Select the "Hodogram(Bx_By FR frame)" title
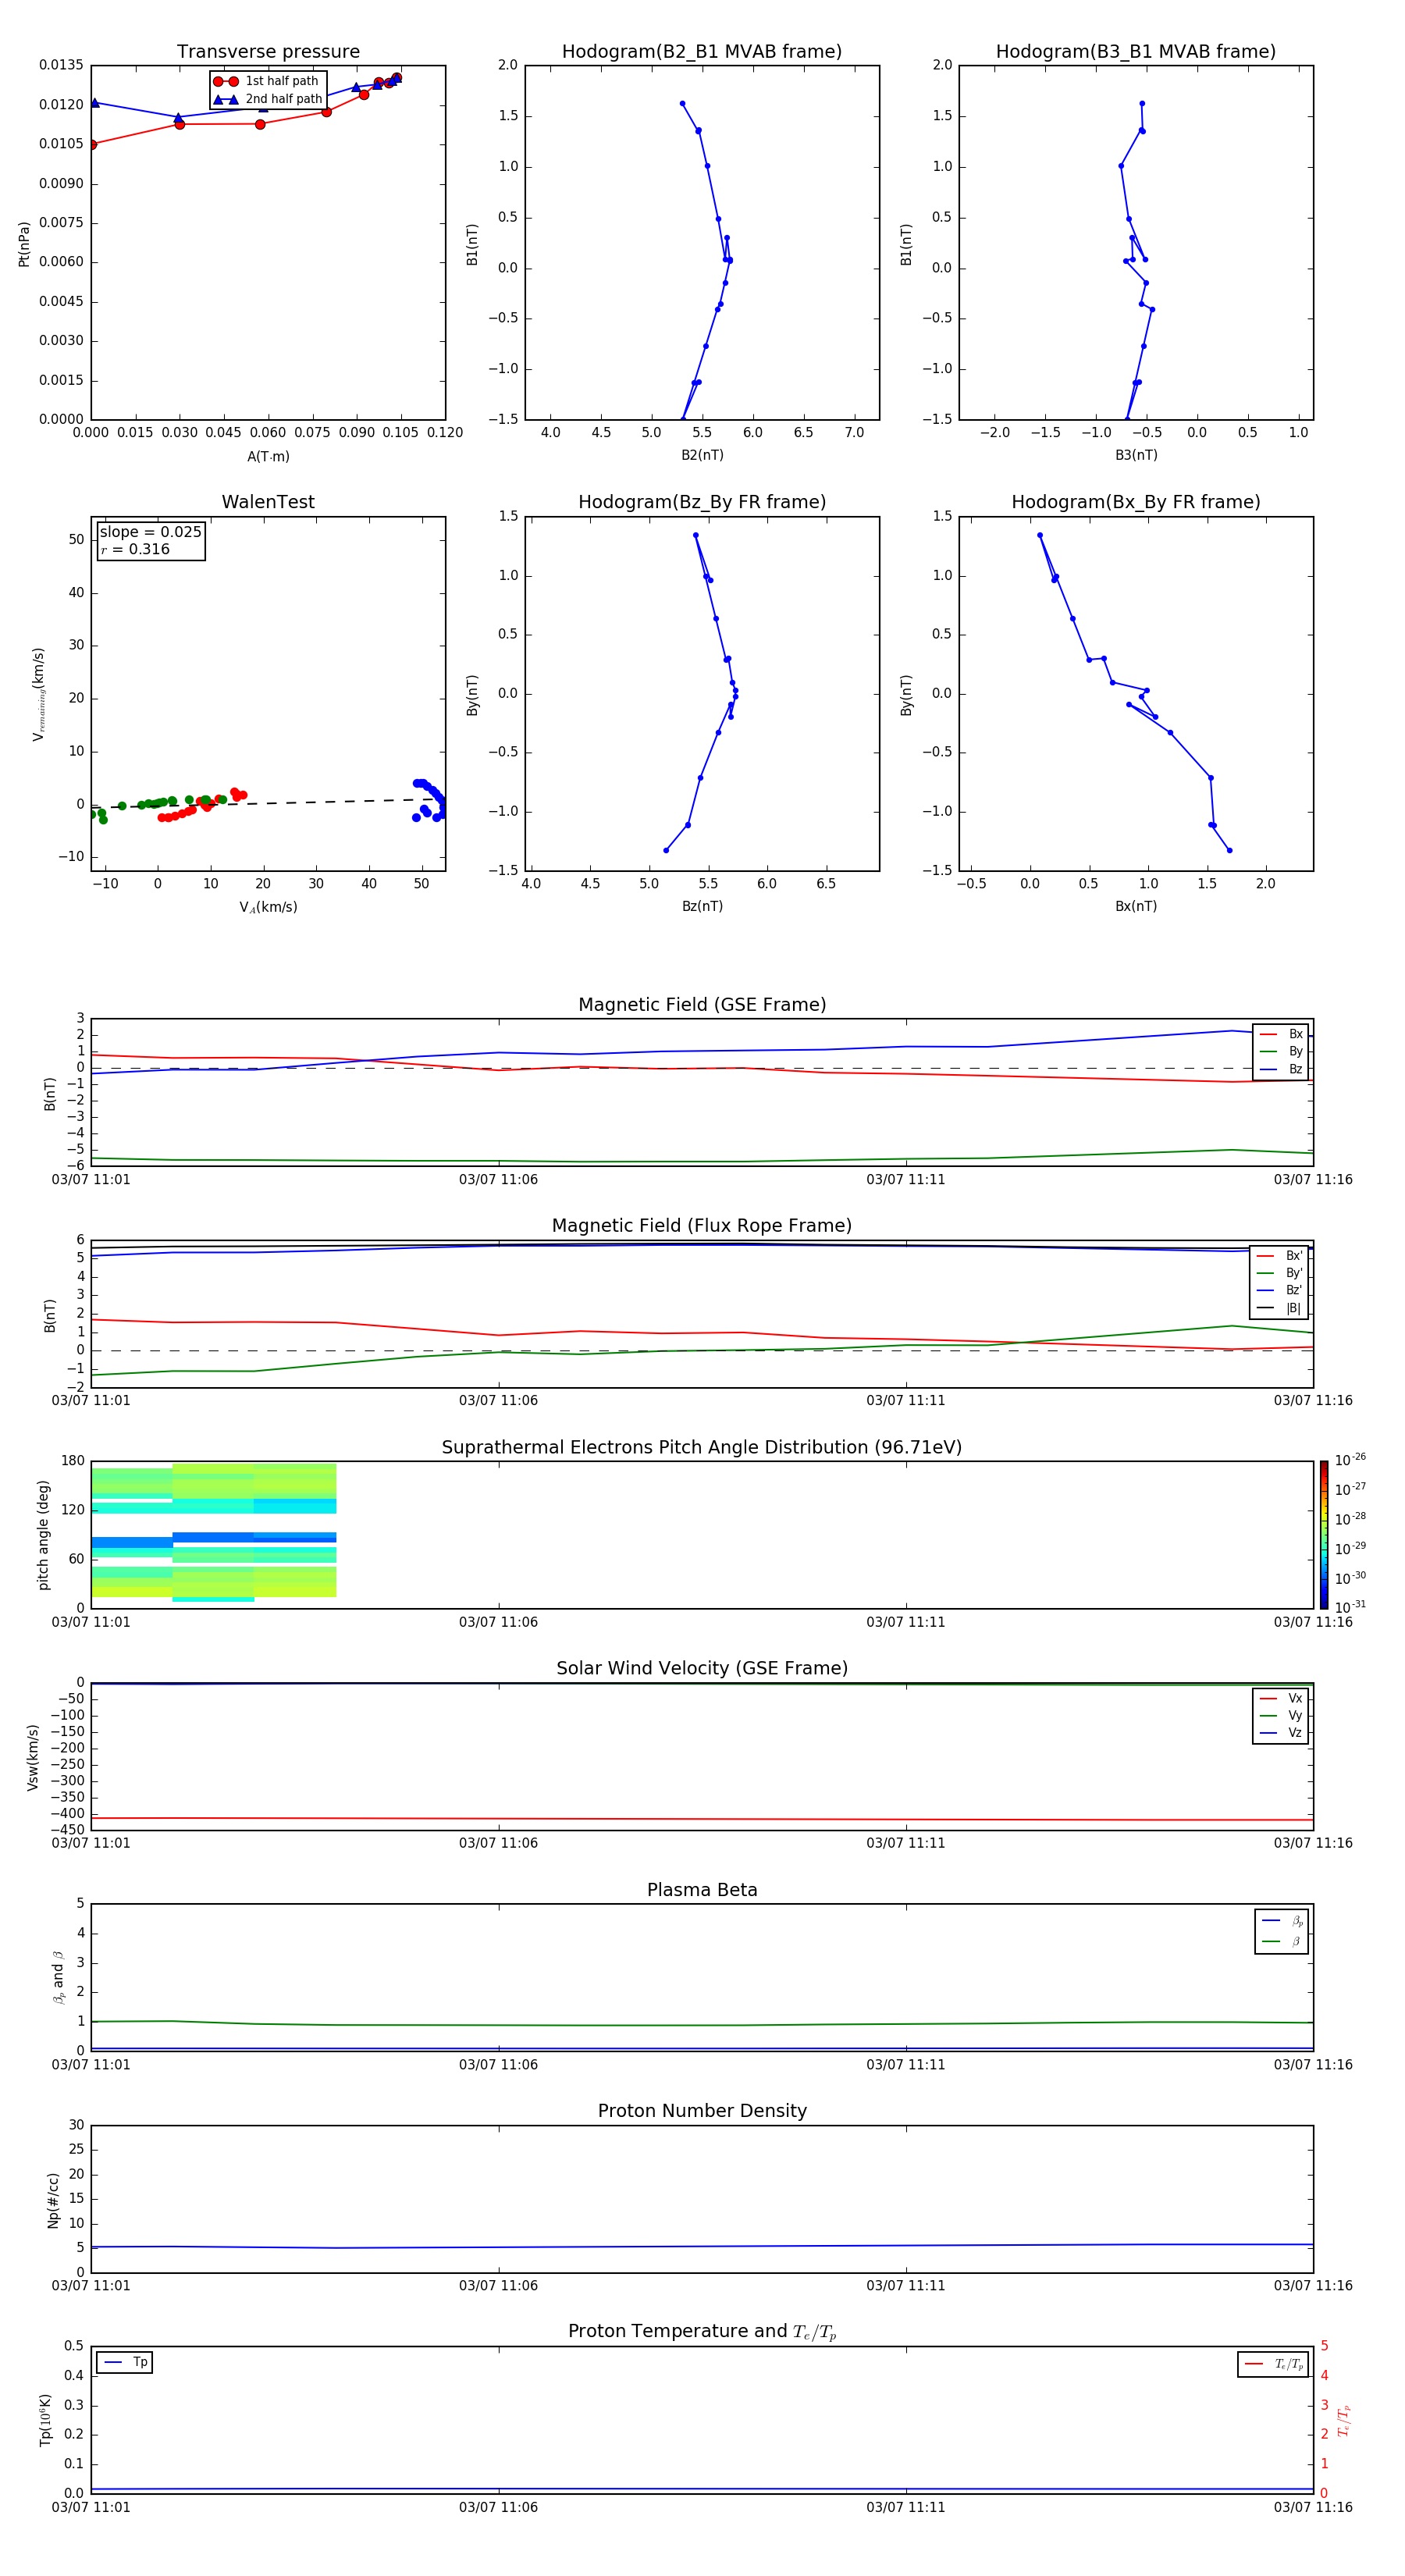This screenshot has width=1405, height=2576. 1136,502
